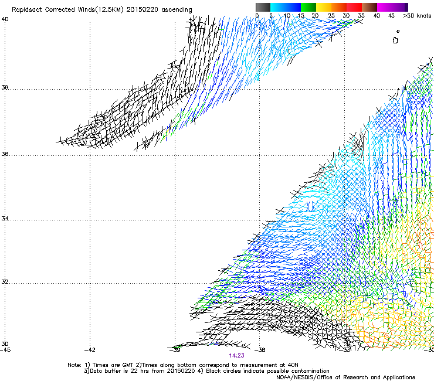Click the gray 0-5 knots legend swatch

(x=263, y=7)
